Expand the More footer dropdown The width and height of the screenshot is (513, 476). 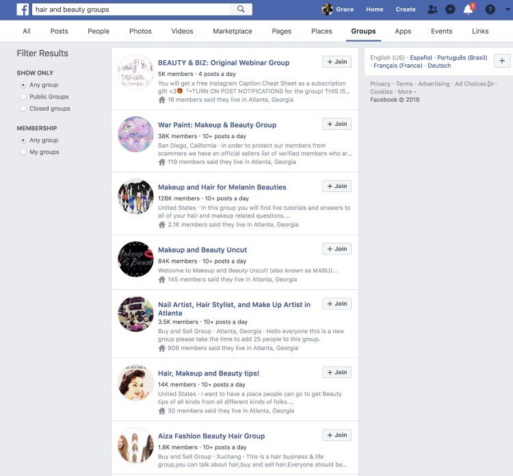coord(407,92)
